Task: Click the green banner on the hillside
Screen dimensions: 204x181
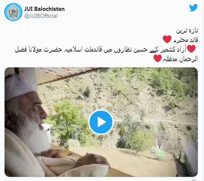Action: pos(158,153)
